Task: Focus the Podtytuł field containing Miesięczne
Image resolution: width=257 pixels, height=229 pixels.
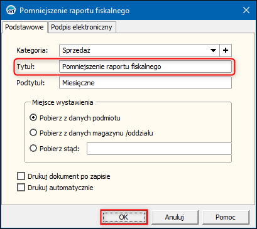Action: point(145,83)
